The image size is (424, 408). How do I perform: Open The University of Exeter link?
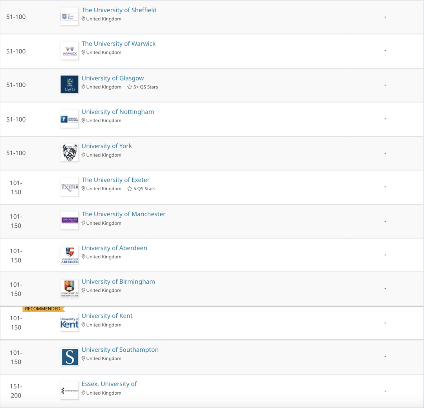coord(115,180)
